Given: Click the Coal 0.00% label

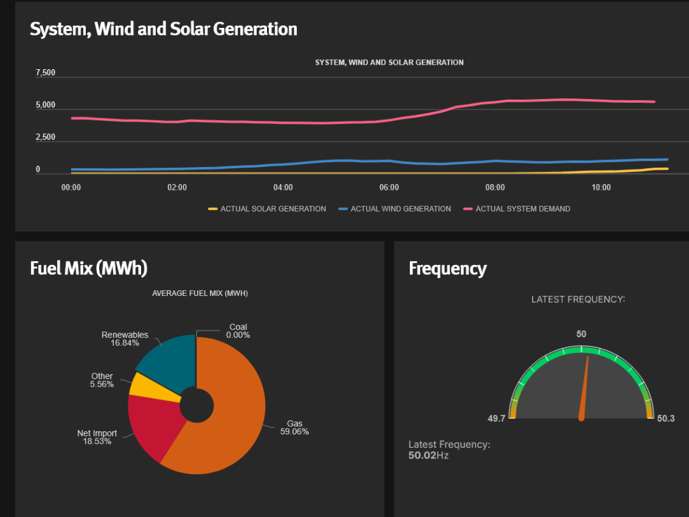Looking at the screenshot, I should click(238, 331).
